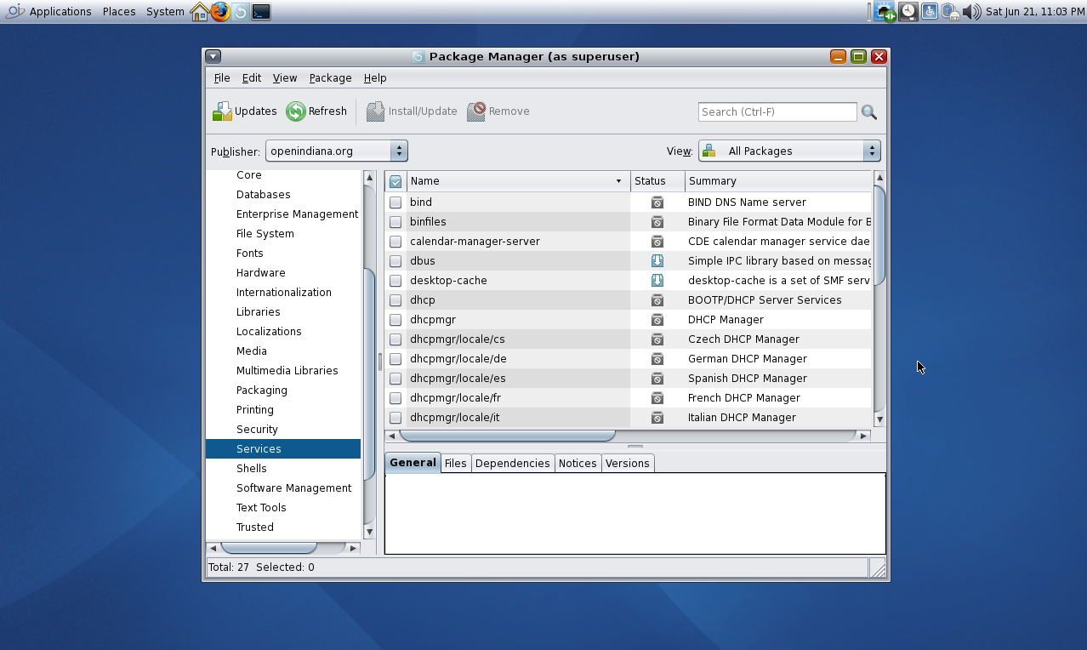Open the View All Packages dropdown
The height and width of the screenshot is (650, 1087).
(x=789, y=151)
